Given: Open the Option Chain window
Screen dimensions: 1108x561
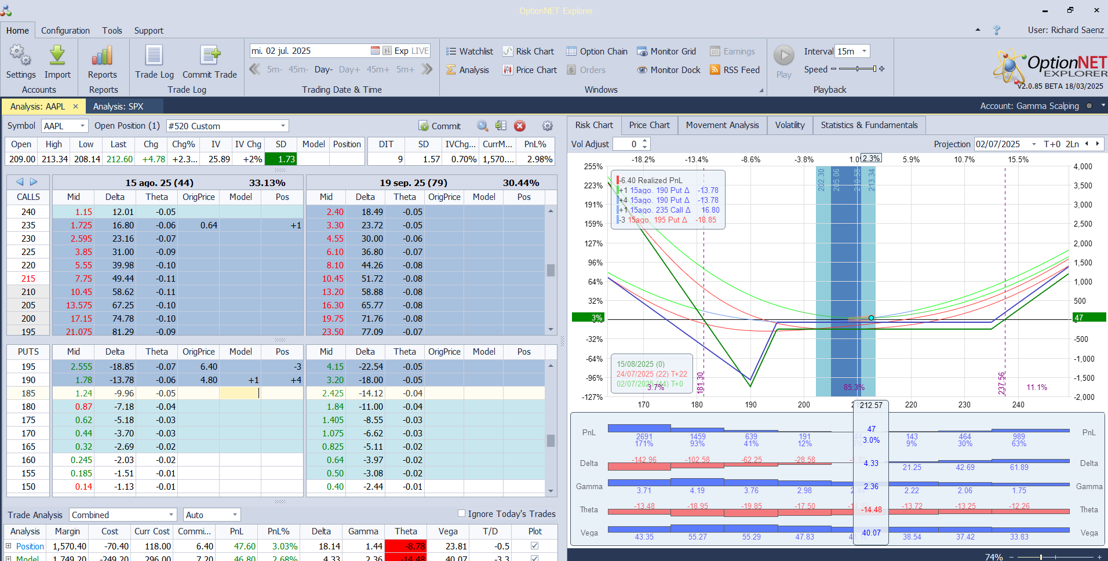Looking at the screenshot, I should (597, 52).
